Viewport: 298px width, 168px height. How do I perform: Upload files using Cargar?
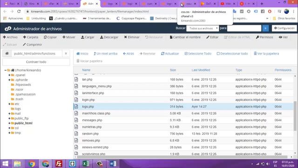pyautogui.click(x=88, y=37)
